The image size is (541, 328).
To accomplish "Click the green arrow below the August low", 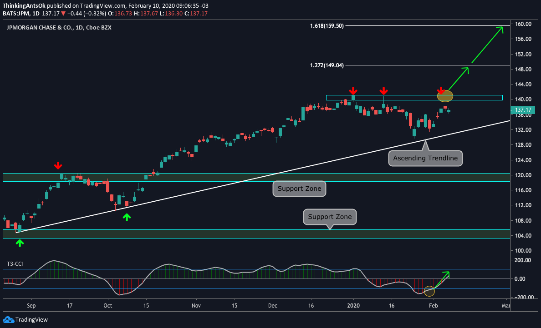I will tap(20, 243).
